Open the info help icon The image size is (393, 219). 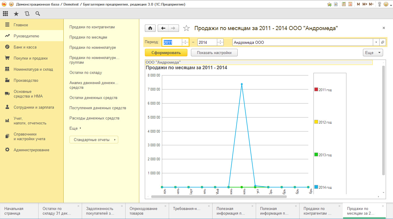pyautogui.click(x=386, y=4)
